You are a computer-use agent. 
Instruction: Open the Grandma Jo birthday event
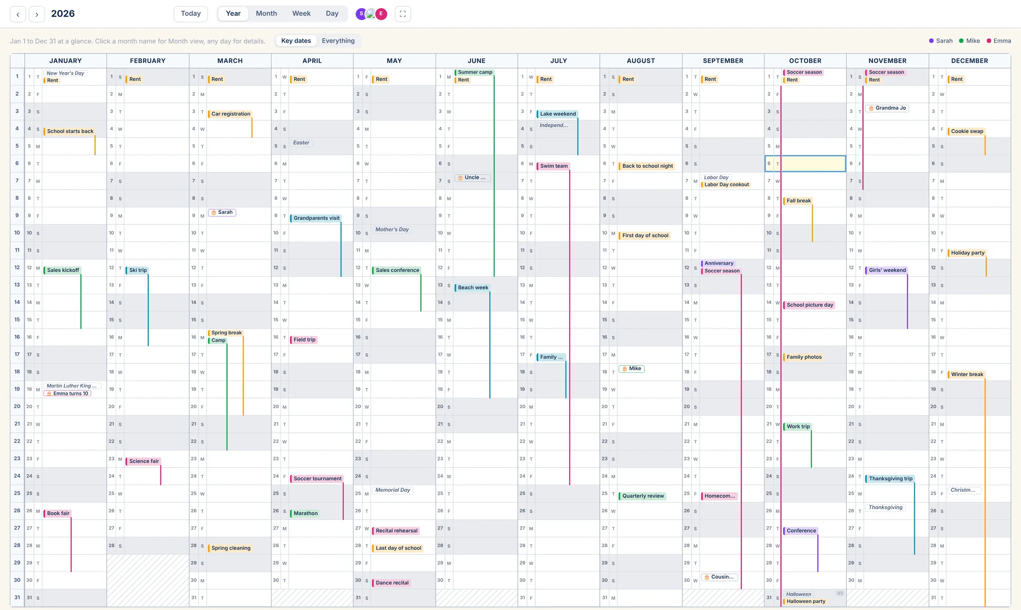coord(887,108)
